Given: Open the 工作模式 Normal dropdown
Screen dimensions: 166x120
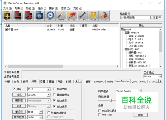Looking at the screenshot, I should (160, 76).
